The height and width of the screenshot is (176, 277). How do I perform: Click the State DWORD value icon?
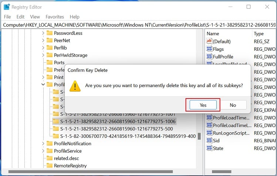(209, 148)
